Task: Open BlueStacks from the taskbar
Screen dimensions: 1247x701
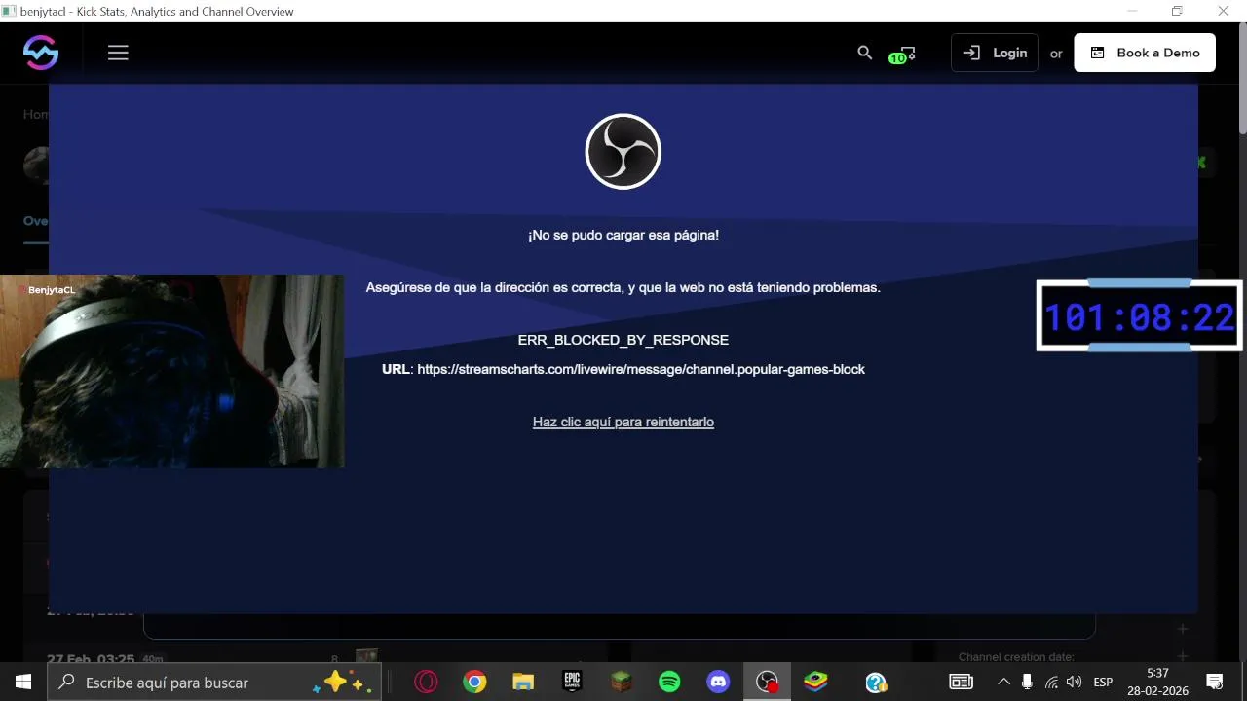Action: tap(815, 682)
